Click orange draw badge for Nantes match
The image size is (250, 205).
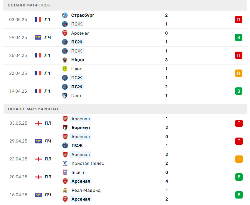click(239, 73)
